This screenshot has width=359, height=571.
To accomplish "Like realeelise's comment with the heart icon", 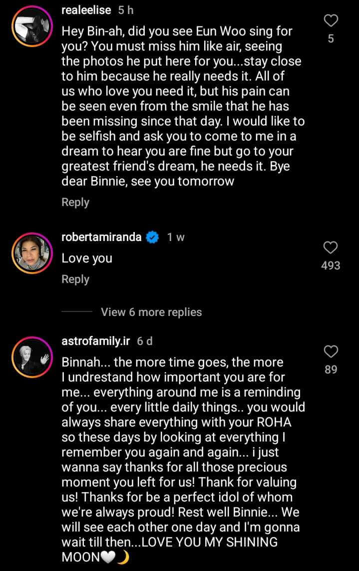I will click(331, 20).
